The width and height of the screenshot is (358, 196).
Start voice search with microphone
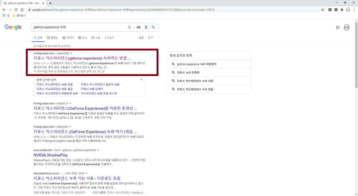(146, 27)
